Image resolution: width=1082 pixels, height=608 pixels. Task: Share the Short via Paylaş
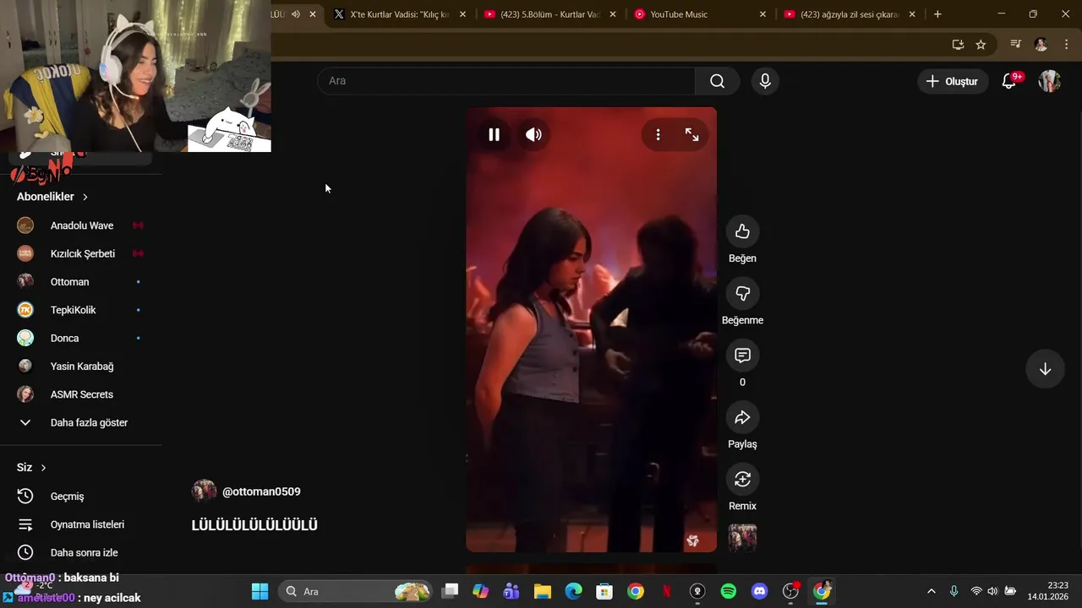pyautogui.click(x=742, y=417)
